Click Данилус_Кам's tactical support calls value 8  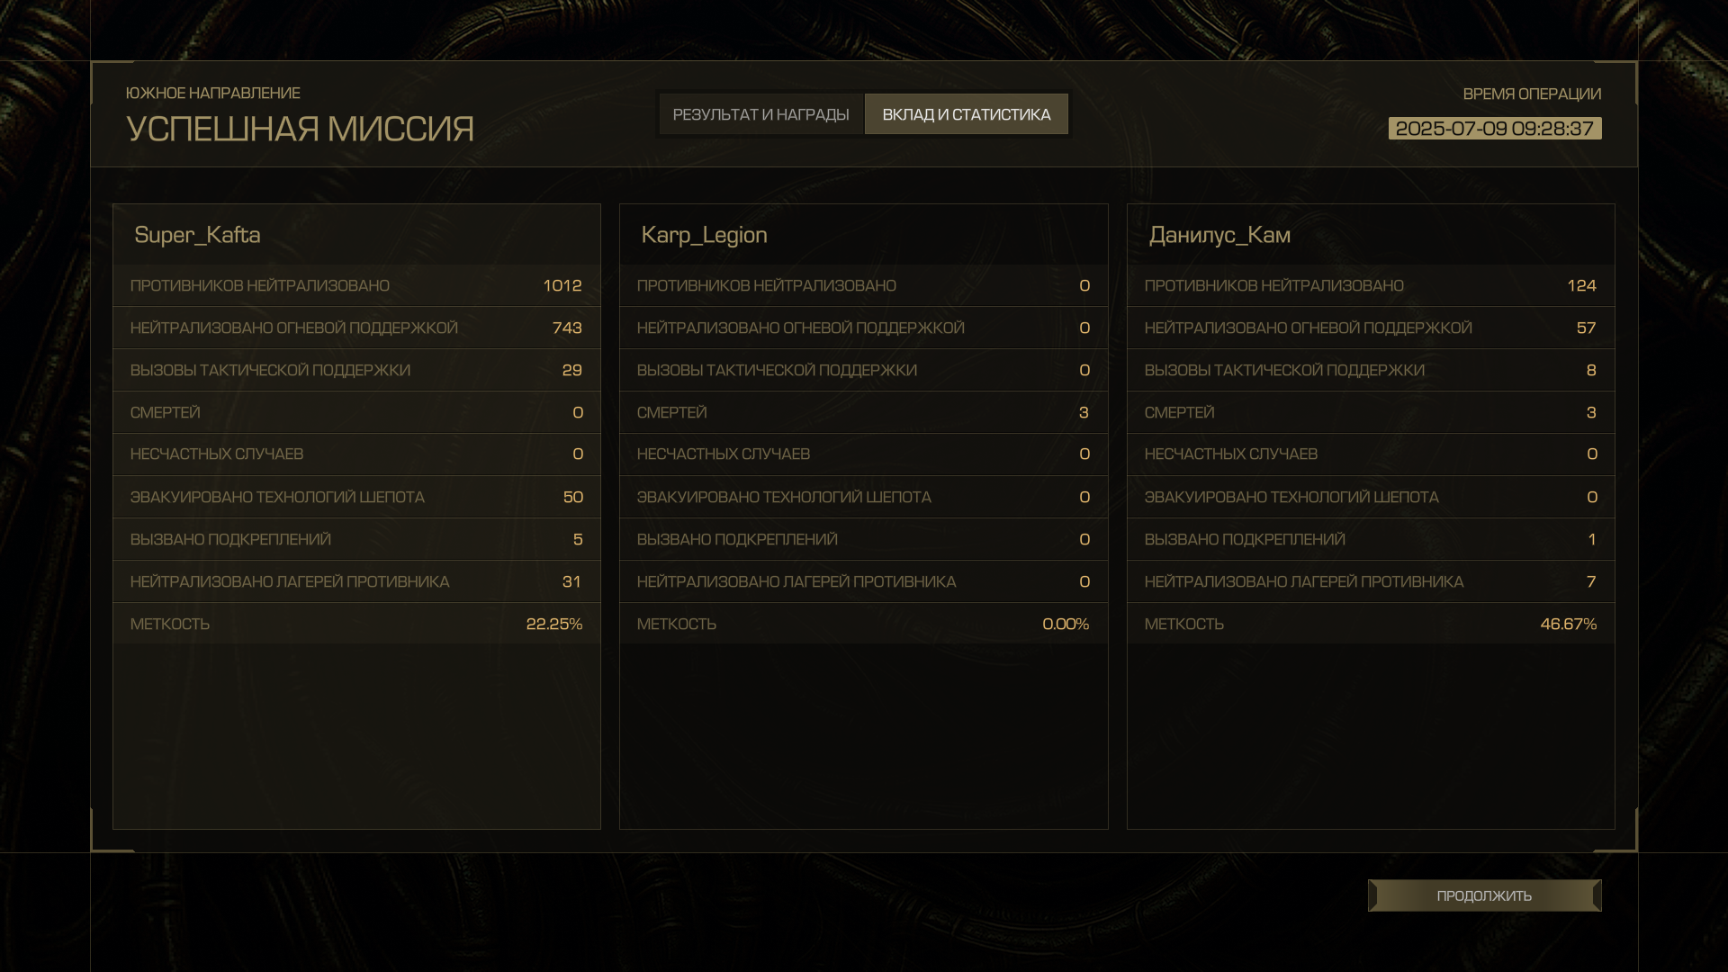(1591, 370)
